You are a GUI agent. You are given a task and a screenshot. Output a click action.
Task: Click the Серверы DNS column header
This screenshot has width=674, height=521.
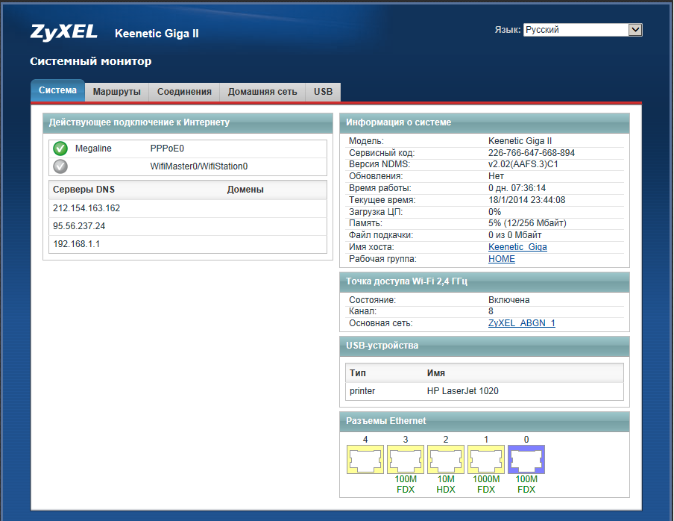click(x=84, y=190)
